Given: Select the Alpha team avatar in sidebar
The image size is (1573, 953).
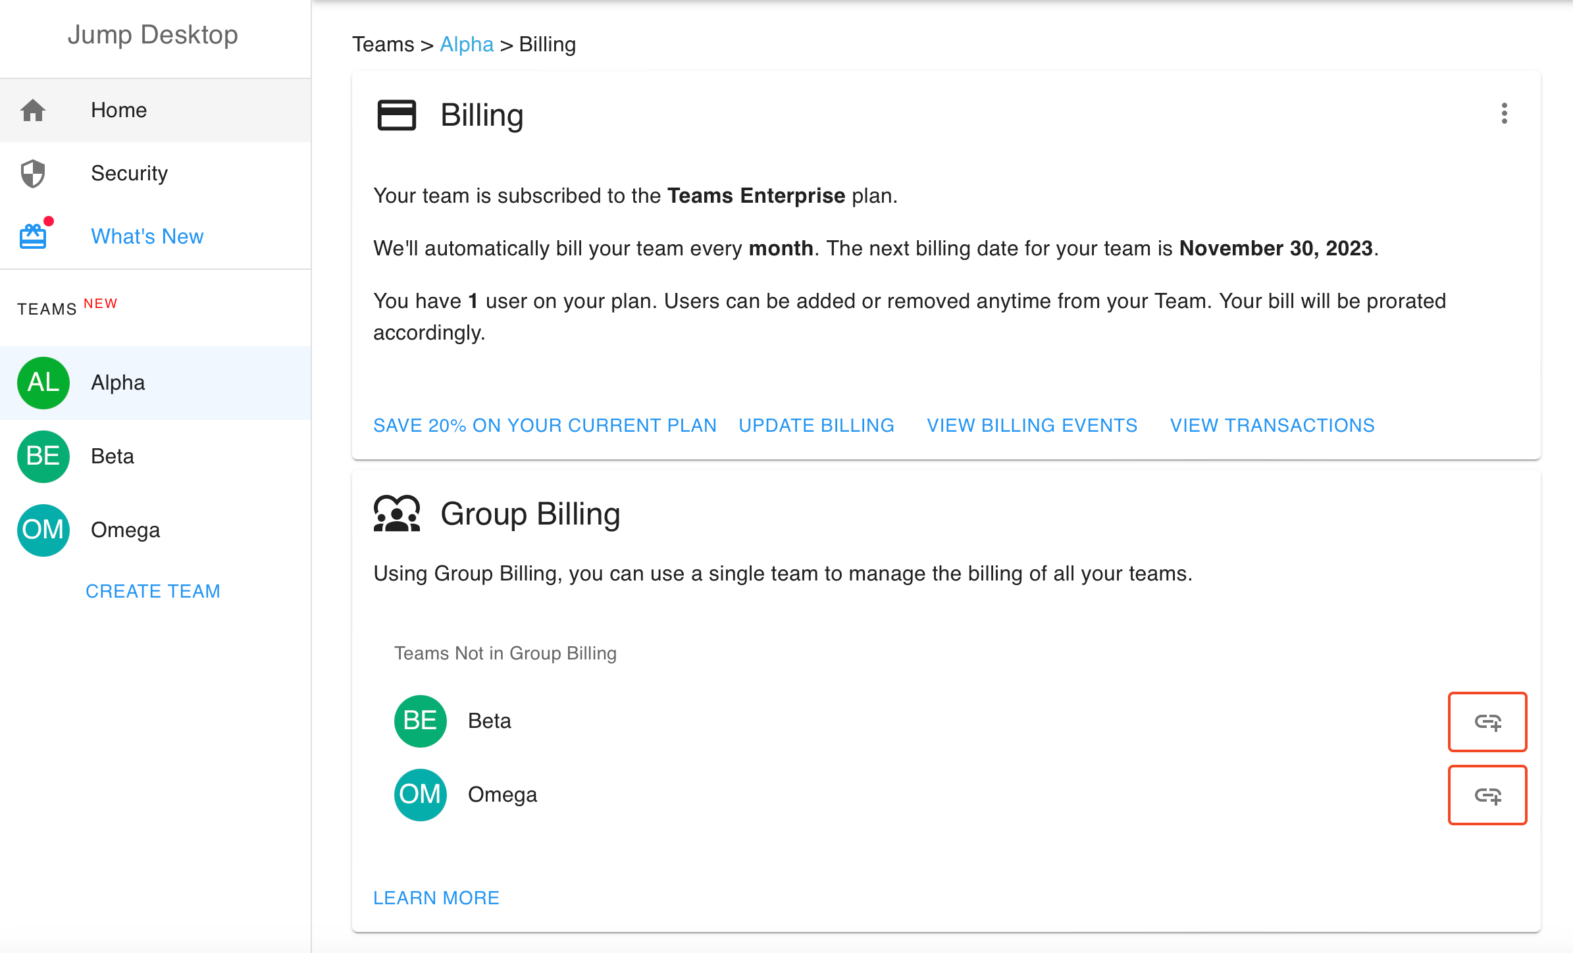Looking at the screenshot, I should [x=42, y=382].
